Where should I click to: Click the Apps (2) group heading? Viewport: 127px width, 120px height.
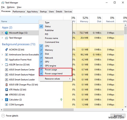pyautogui.click(x=7, y=28)
